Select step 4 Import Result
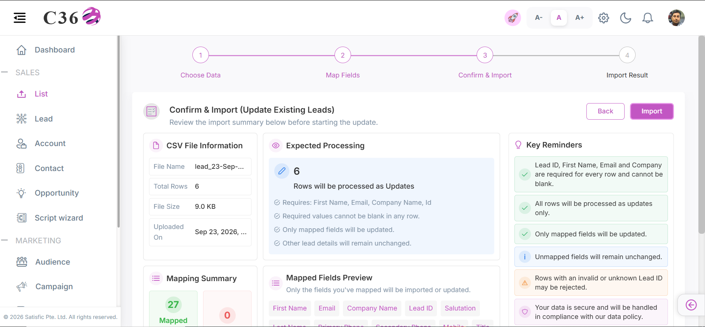This screenshot has height=327, width=705. [627, 55]
